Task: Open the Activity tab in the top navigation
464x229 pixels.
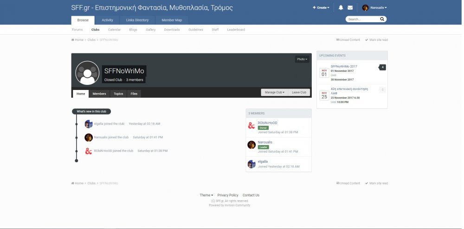Action: pos(107,20)
